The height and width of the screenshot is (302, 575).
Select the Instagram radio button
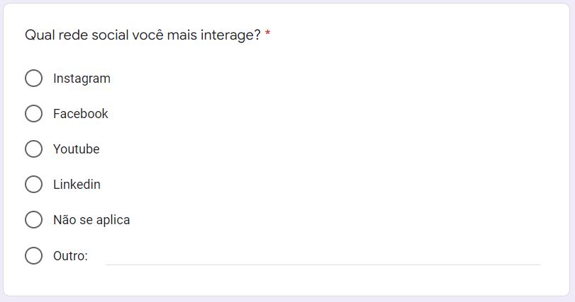click(x=33, y=79)
